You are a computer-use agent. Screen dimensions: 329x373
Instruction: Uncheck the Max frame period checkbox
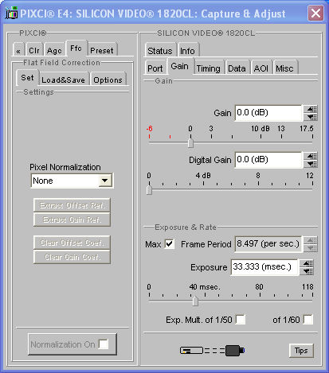[x=170, y=243]
